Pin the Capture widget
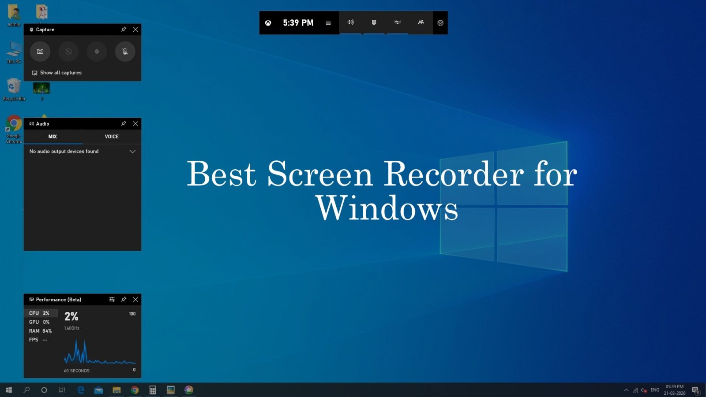The image size is (706, 397). click(124, 30)
